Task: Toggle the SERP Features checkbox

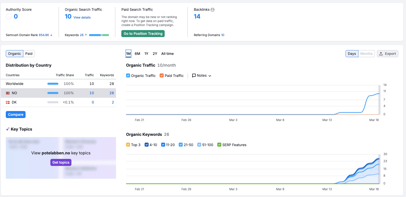Action: coord(219,145)
